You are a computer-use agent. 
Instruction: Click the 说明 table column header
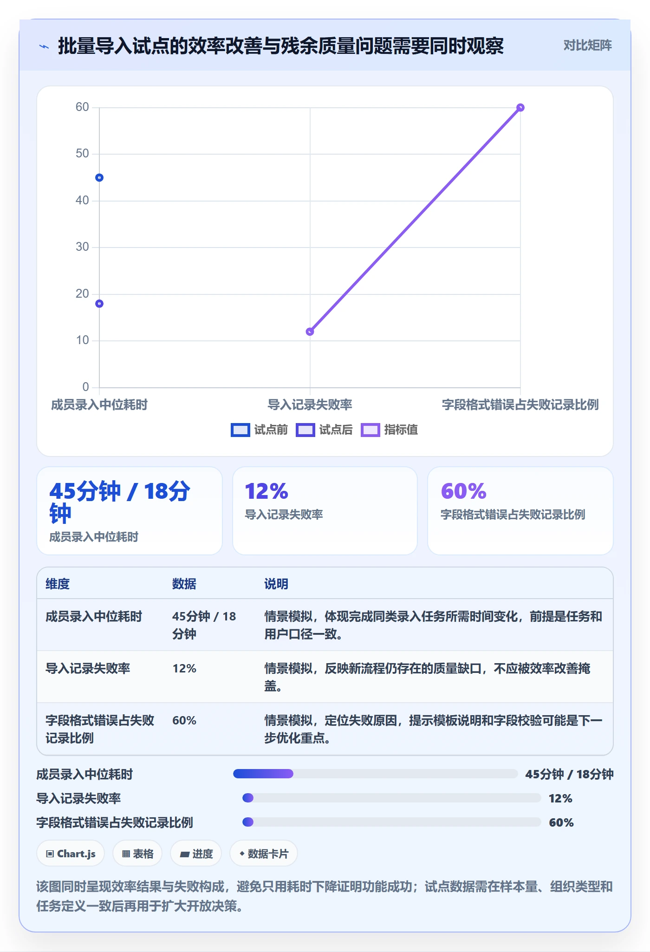click(x=276, y=584)
